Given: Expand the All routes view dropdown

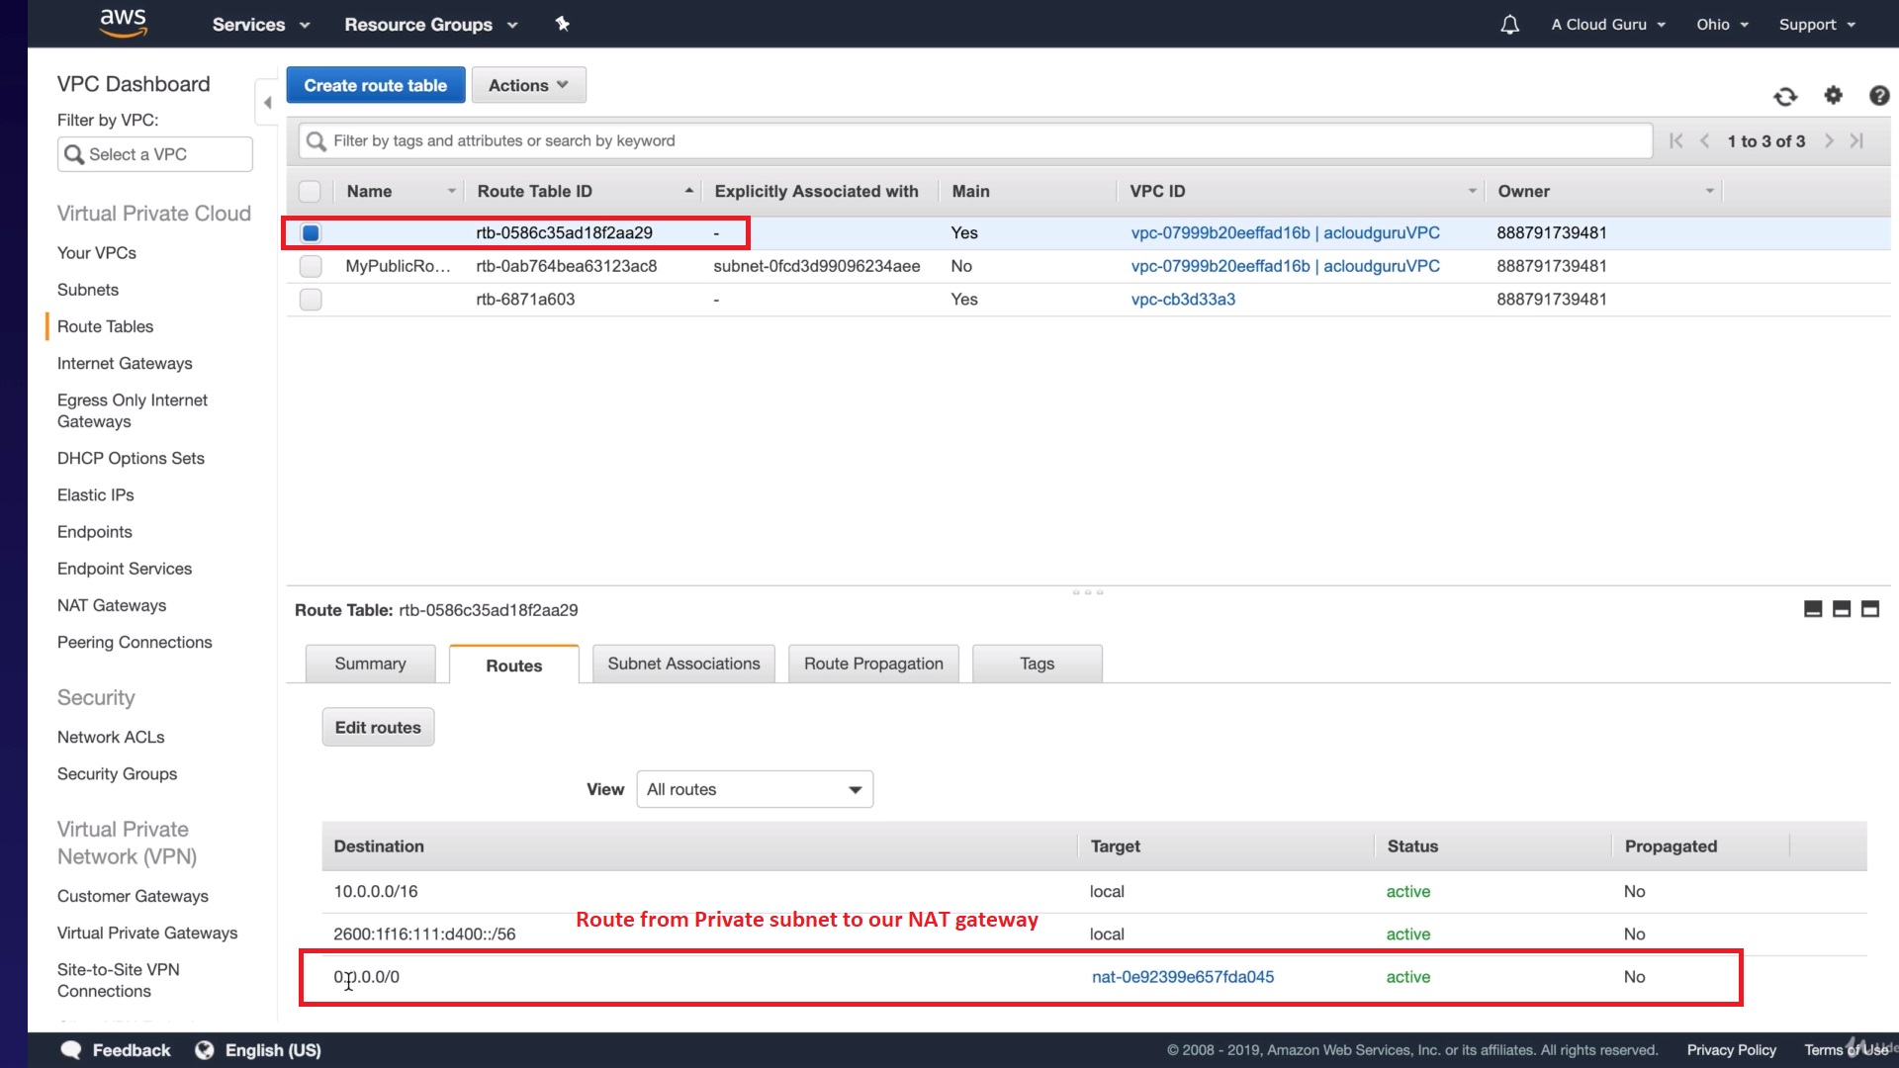Looking at the screenshot, I should tap(755, 789).
